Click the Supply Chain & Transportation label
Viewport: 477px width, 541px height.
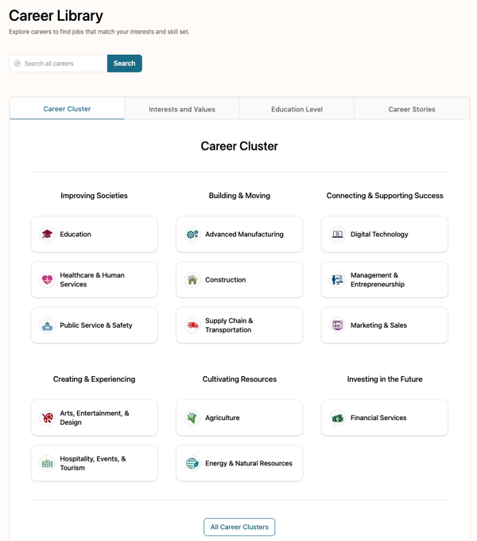229,325
